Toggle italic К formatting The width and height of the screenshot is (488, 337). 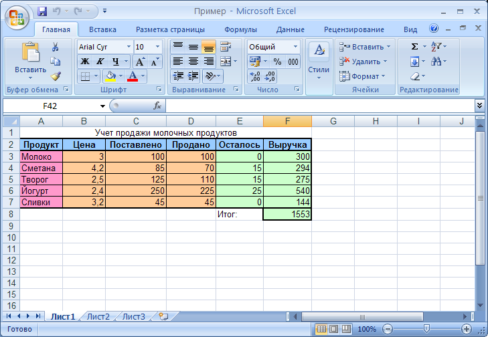coord(100,62)
